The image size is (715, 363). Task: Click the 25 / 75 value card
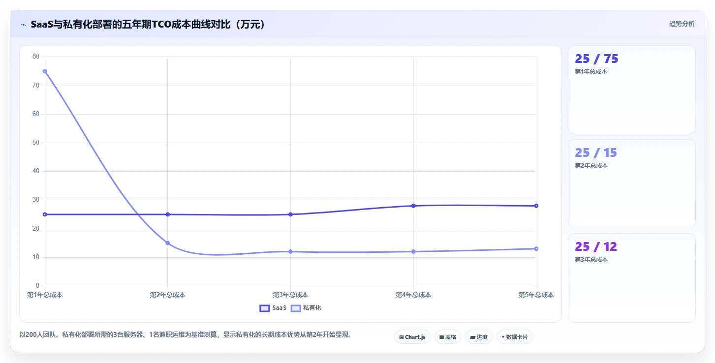point(632,90)
